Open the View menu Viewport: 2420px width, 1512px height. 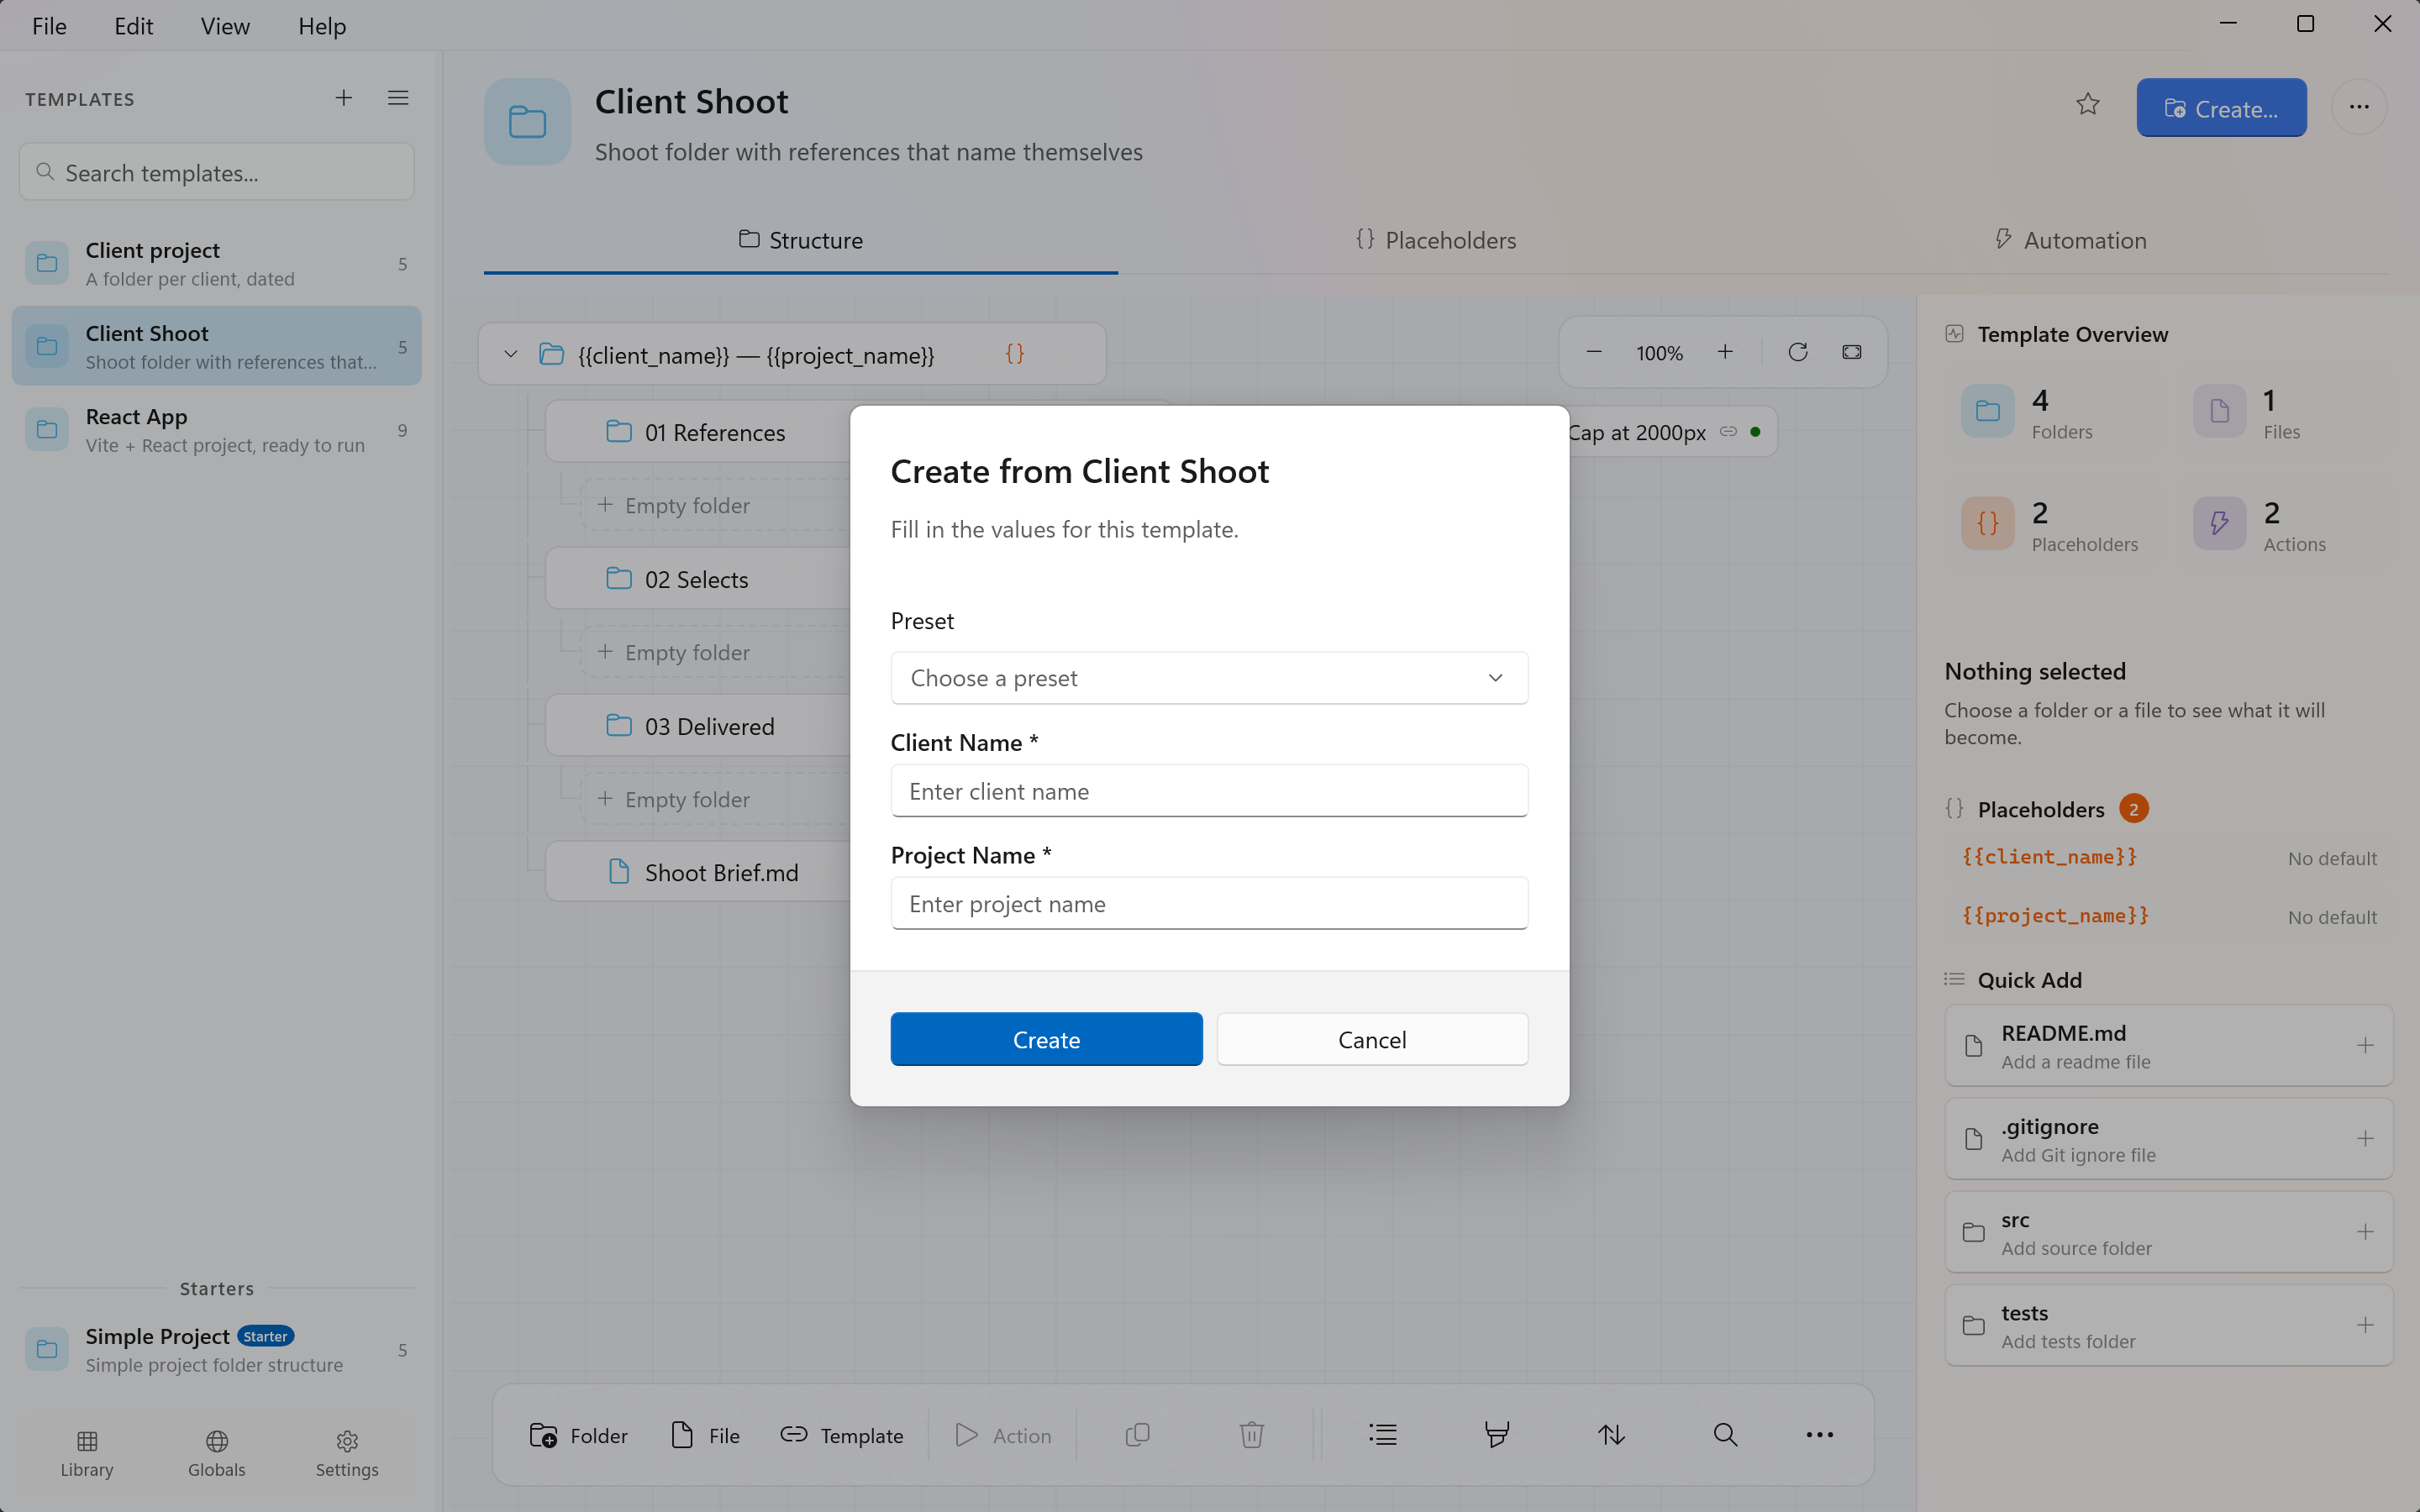point(225,26)
